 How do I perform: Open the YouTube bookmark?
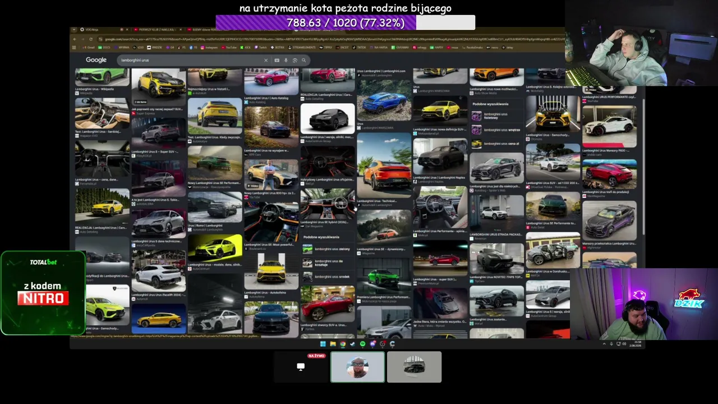point(229,48)
